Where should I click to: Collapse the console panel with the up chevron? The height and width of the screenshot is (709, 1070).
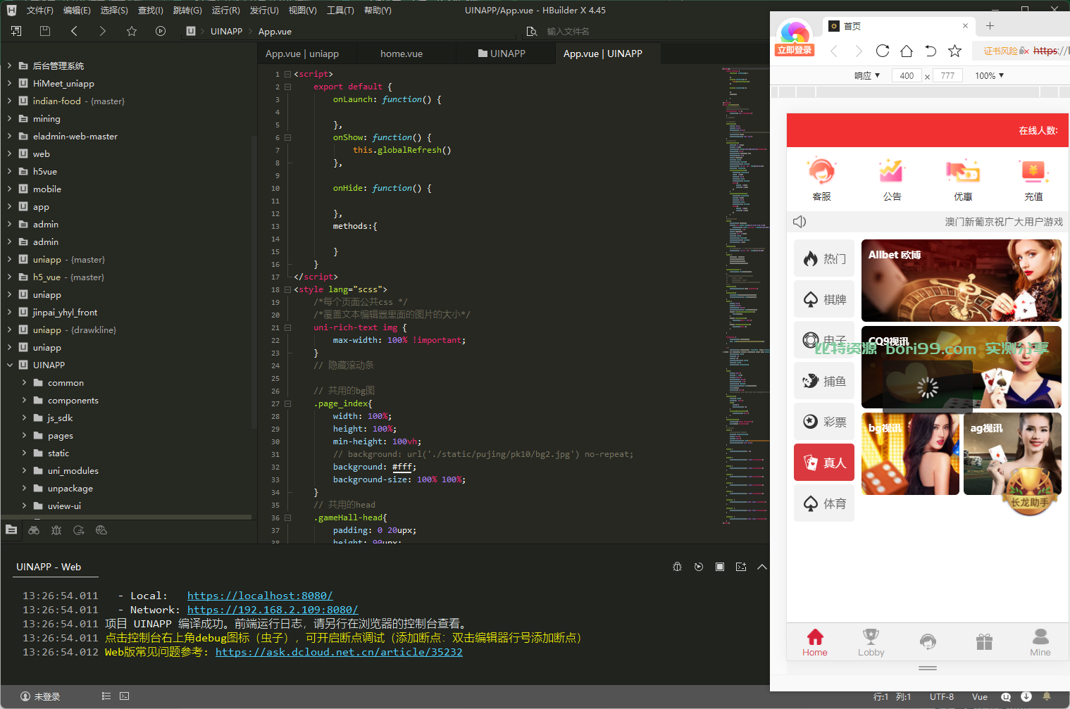point(762,567)
